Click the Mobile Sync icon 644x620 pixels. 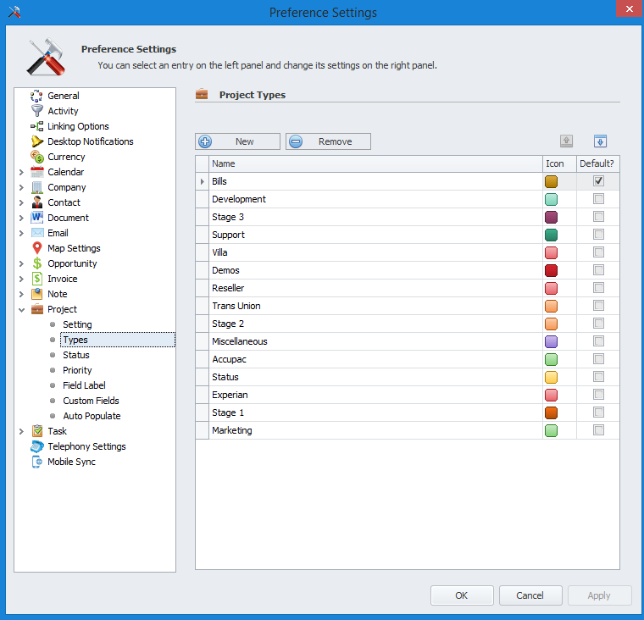pyautogui.click(x=37, y=462)
